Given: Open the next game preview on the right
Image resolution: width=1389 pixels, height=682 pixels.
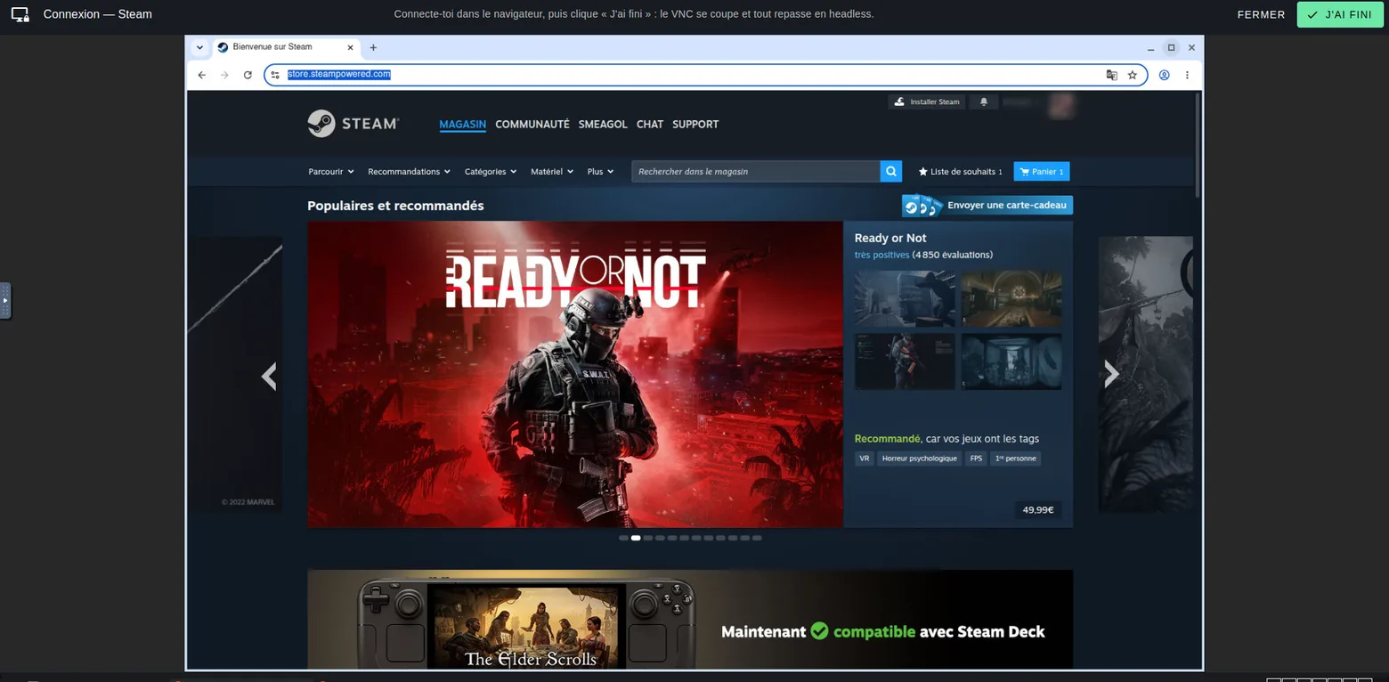Looking at the screenshot, I should point(1146,374).
